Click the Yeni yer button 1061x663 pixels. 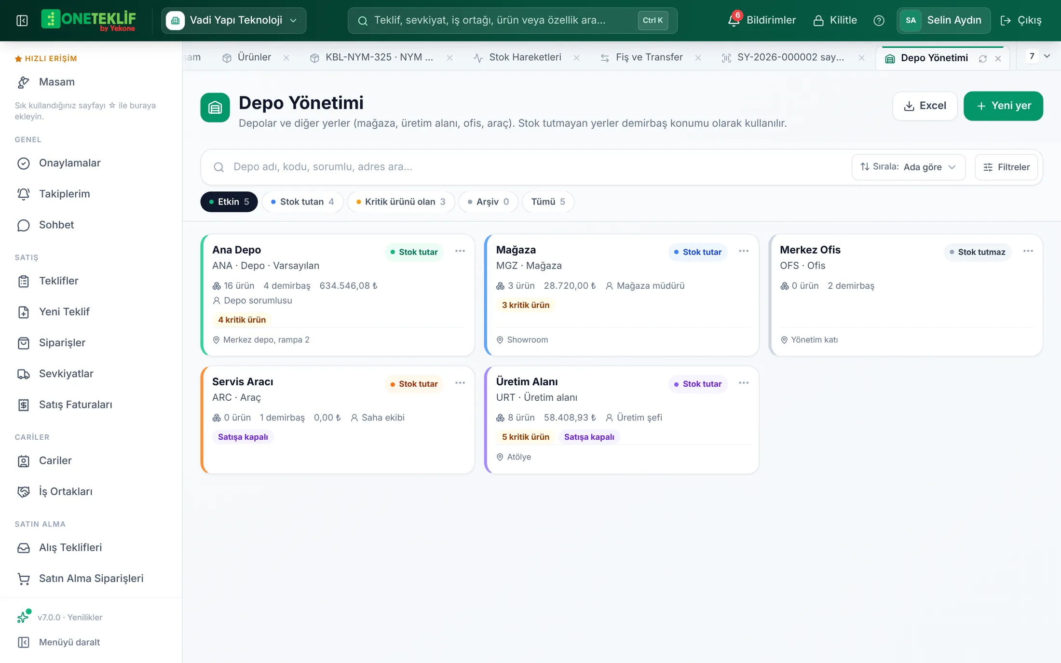point(1003,106)
